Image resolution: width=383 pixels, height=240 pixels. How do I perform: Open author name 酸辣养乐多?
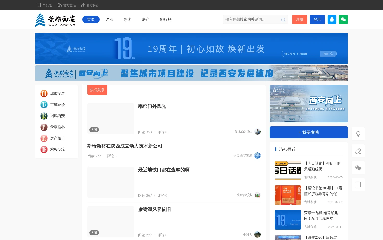click(244, 195)
